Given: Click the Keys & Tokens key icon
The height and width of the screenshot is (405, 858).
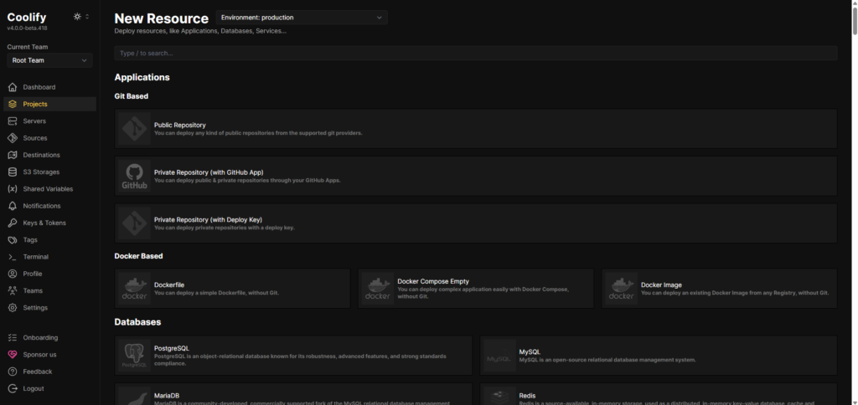Looking at the screenshot, I should click(13, 223).
